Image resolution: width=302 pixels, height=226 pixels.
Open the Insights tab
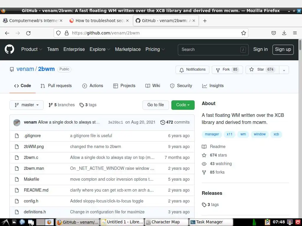[213, 86]
